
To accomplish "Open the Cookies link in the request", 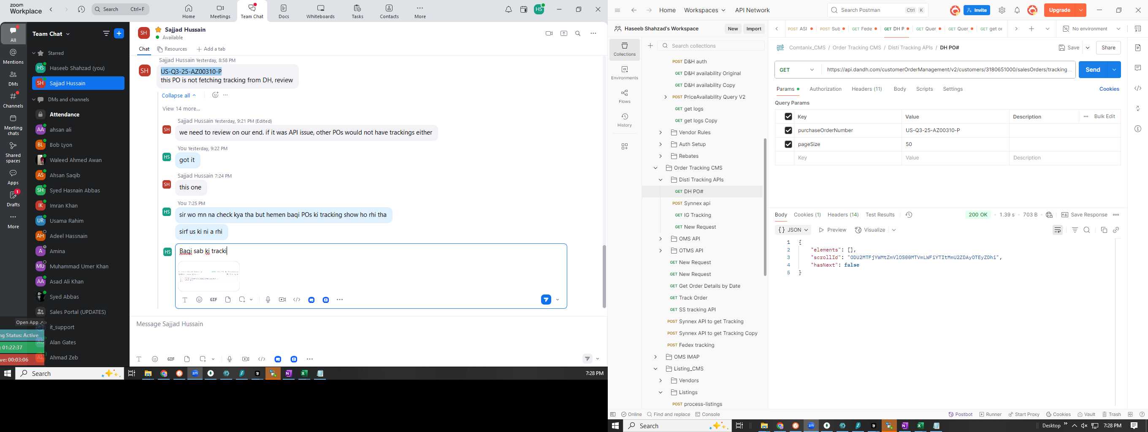I will click(x=1109, y=89).
